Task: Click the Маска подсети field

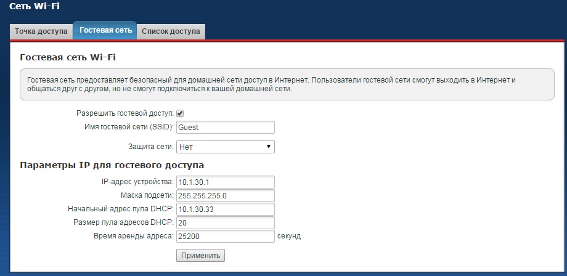Action: [225, 195]
